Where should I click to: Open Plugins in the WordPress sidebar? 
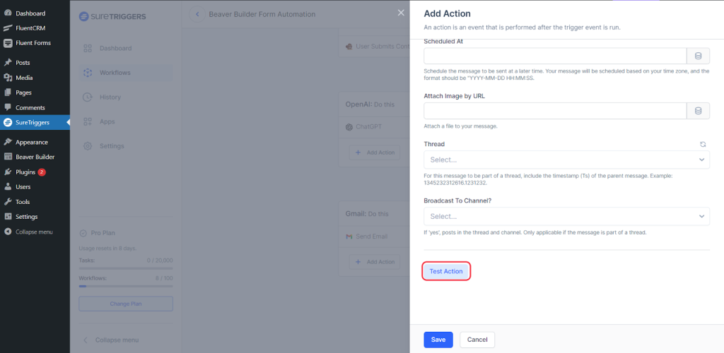[x=25, y=172]
